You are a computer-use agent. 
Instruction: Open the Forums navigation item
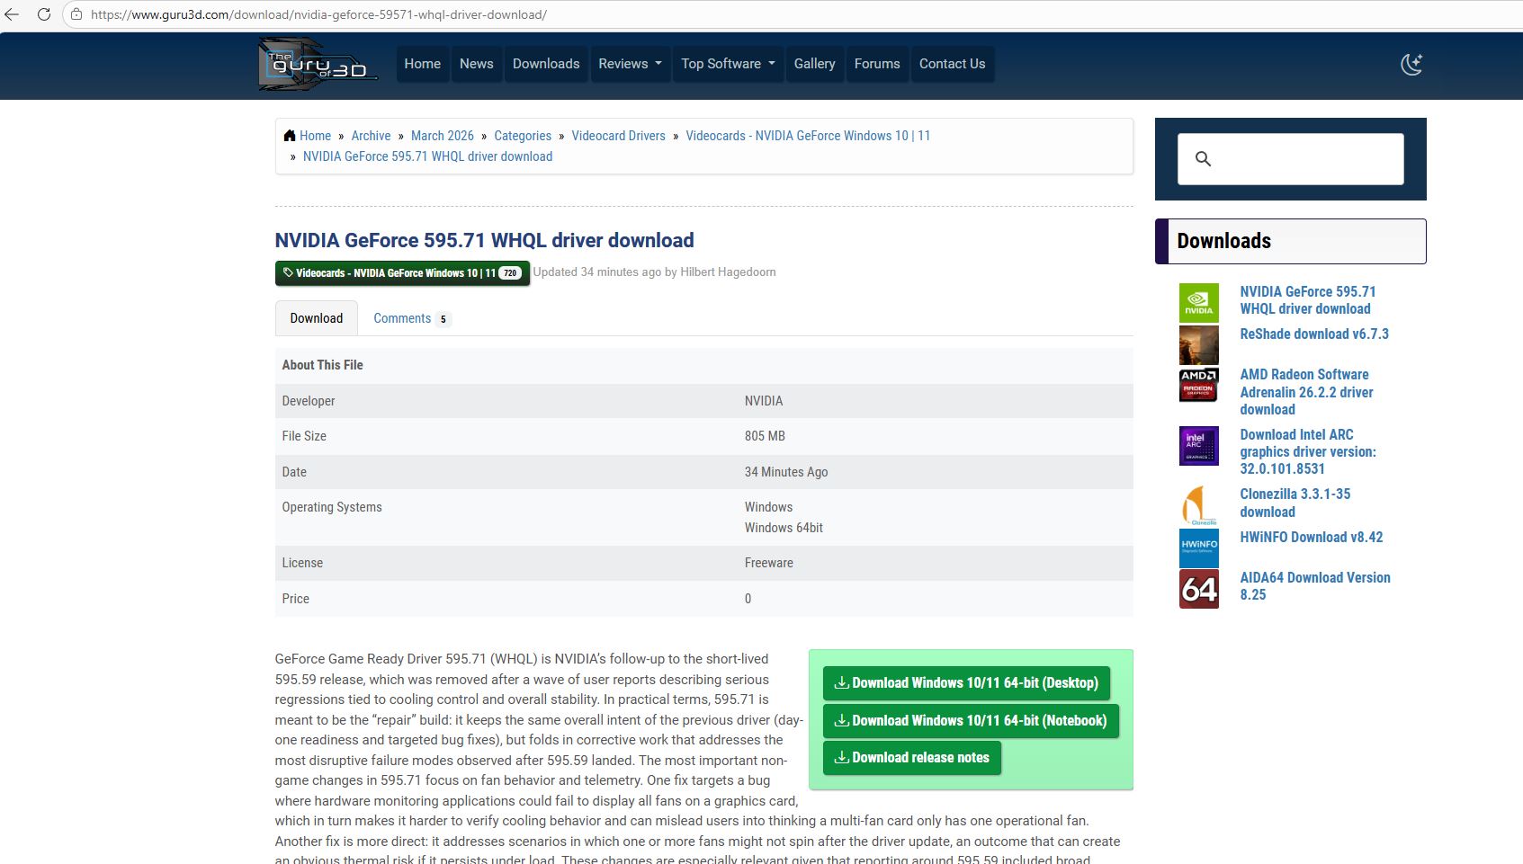pyautogui.click(x=877, y=64)
